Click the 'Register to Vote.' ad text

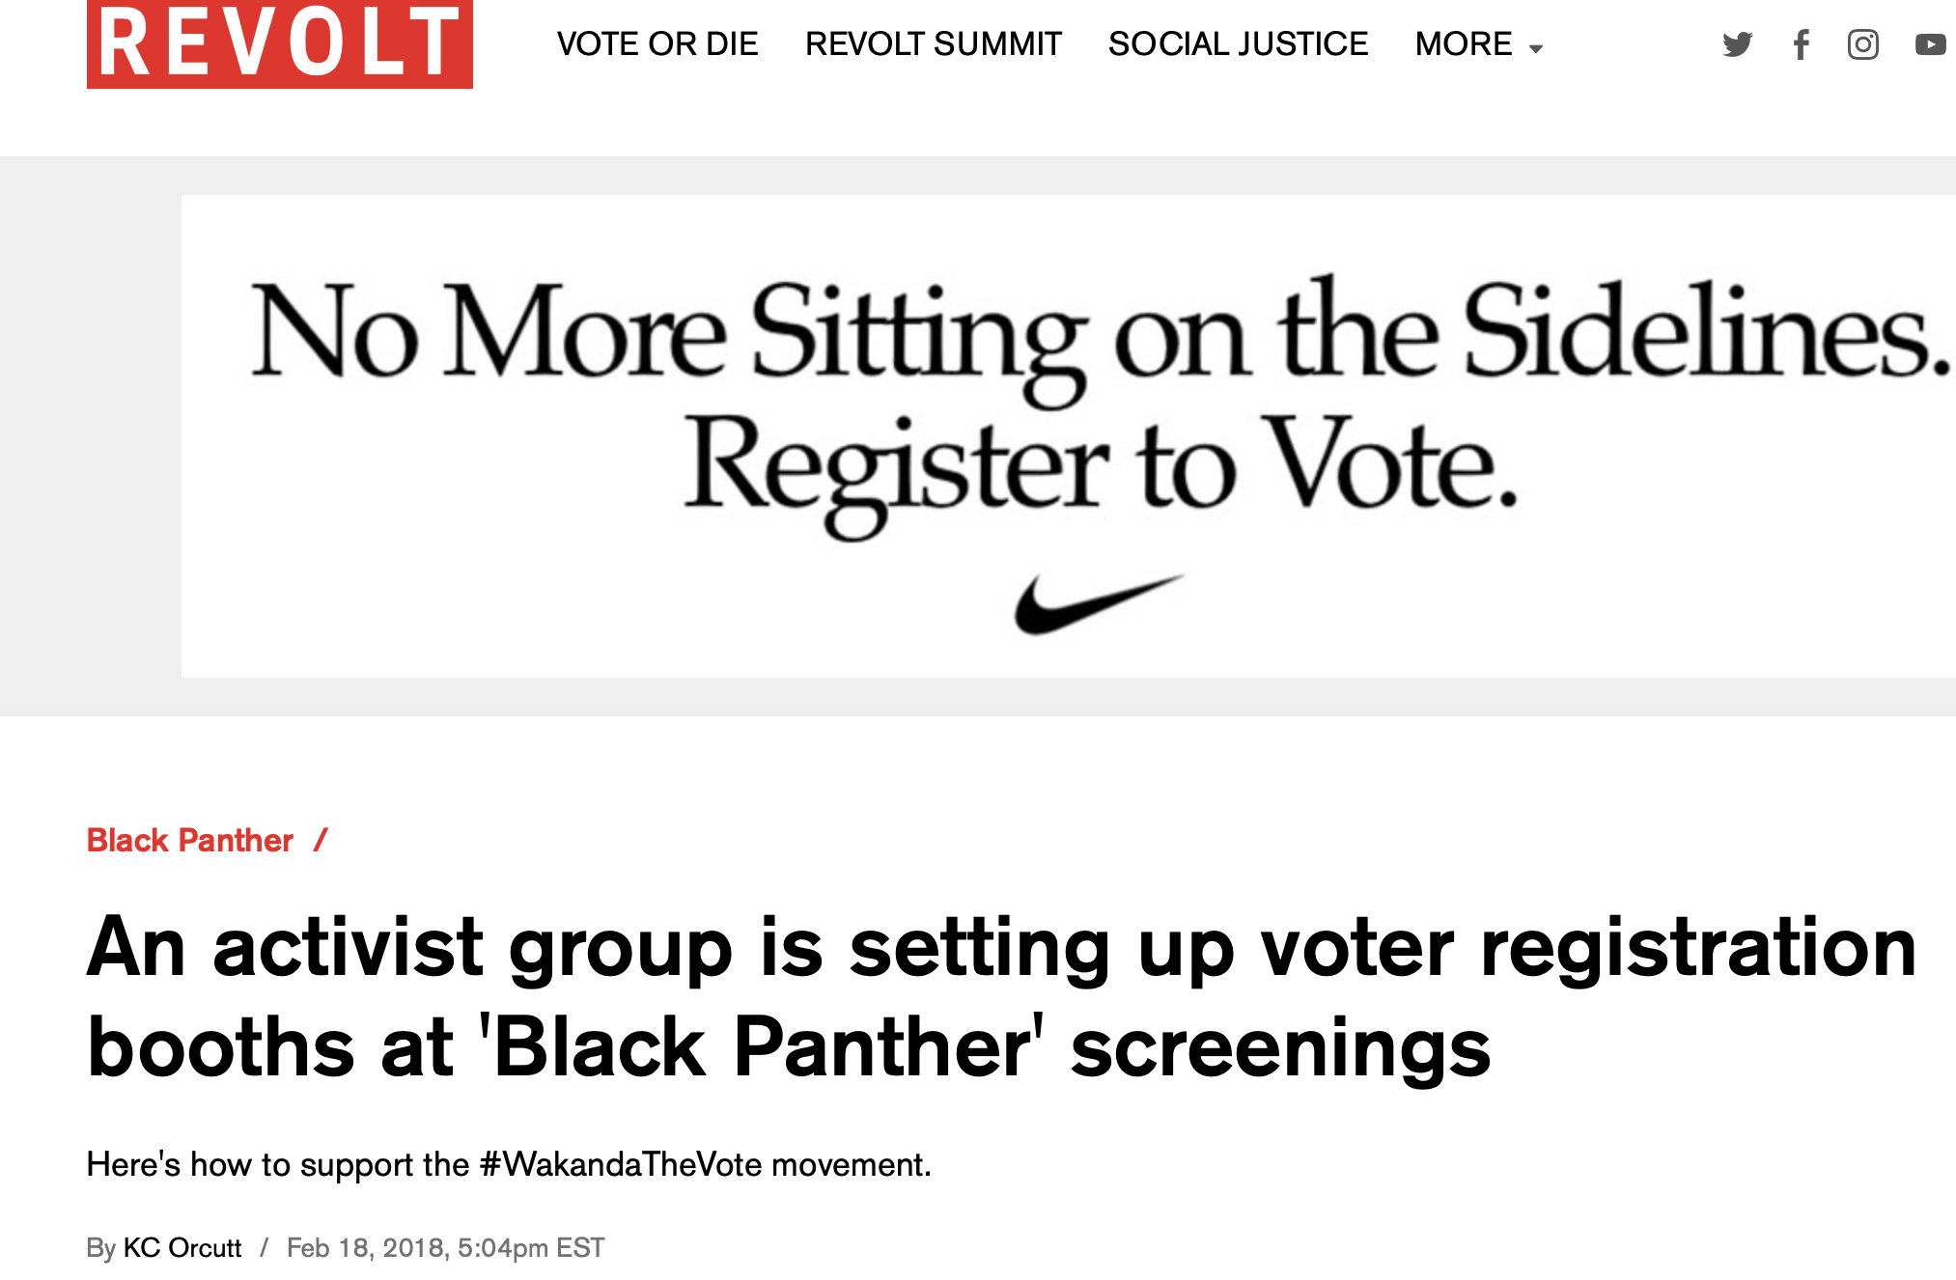point(1100,465)
